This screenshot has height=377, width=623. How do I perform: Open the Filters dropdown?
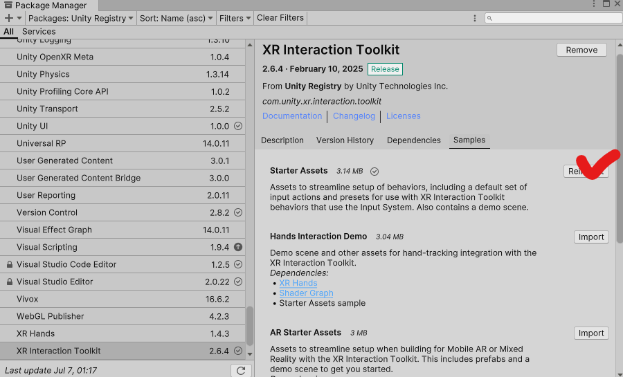[235, 18]
